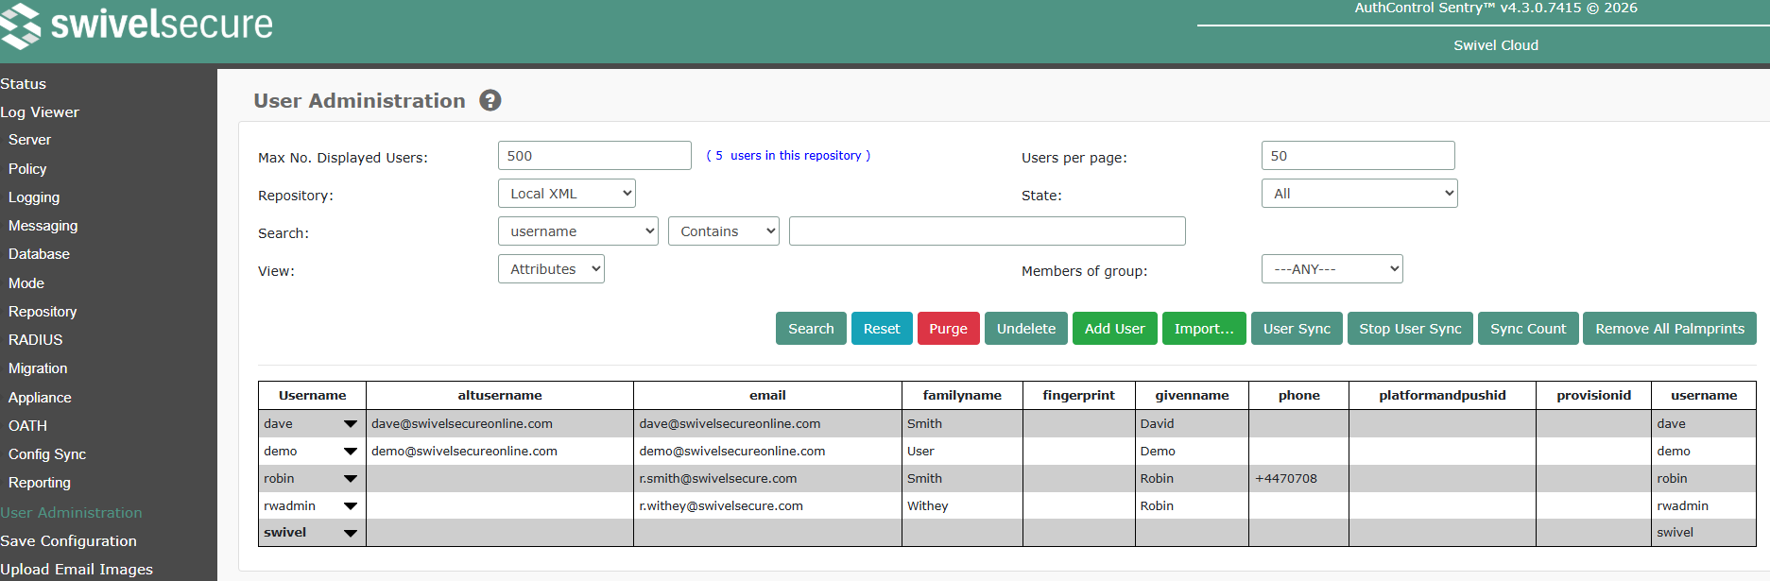Screen dimensions: 1770x581
Task: Open the Logging menu item
Action: tap(34, 197)
